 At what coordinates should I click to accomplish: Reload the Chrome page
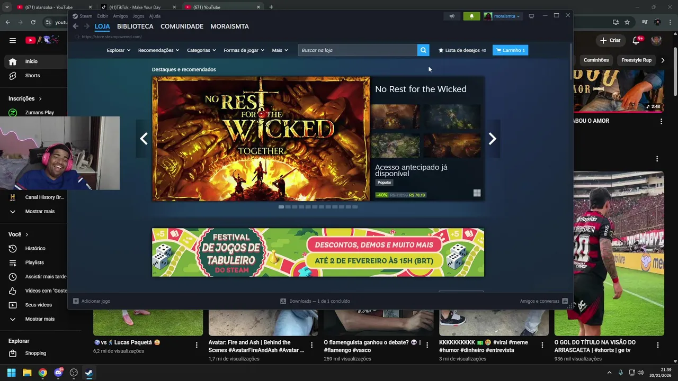33,22
